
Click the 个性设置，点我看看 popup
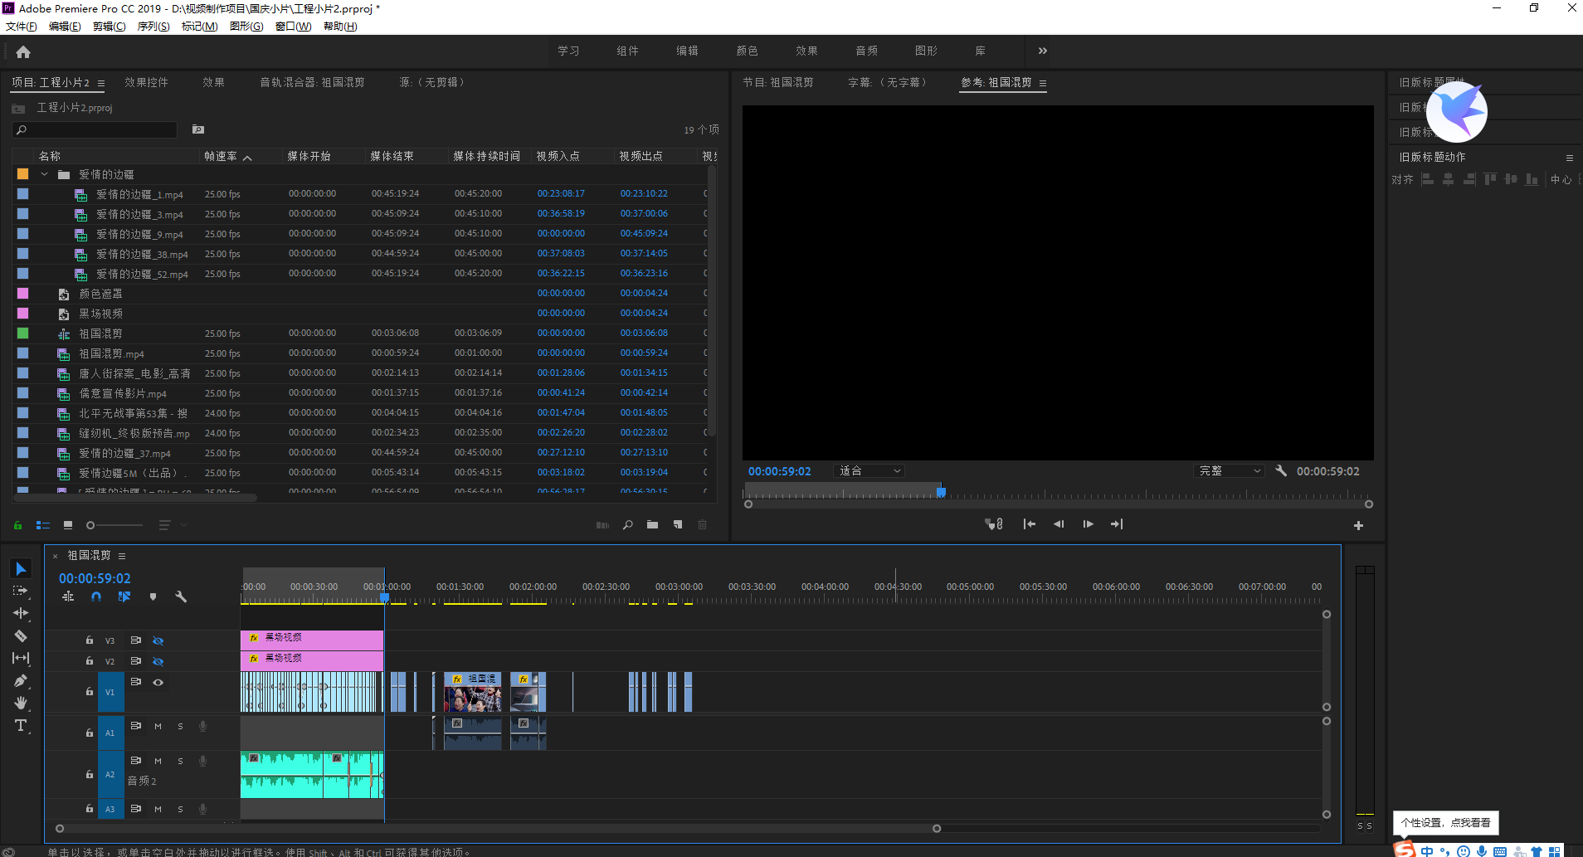pos(1445,822)
